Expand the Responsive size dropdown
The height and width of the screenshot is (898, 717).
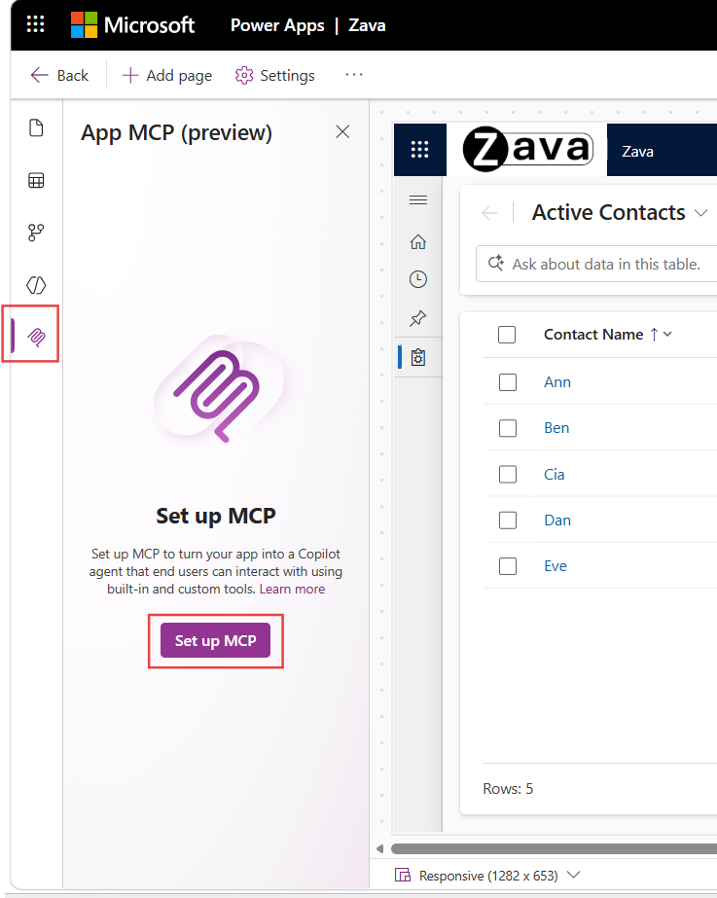[x=574, y=875]
